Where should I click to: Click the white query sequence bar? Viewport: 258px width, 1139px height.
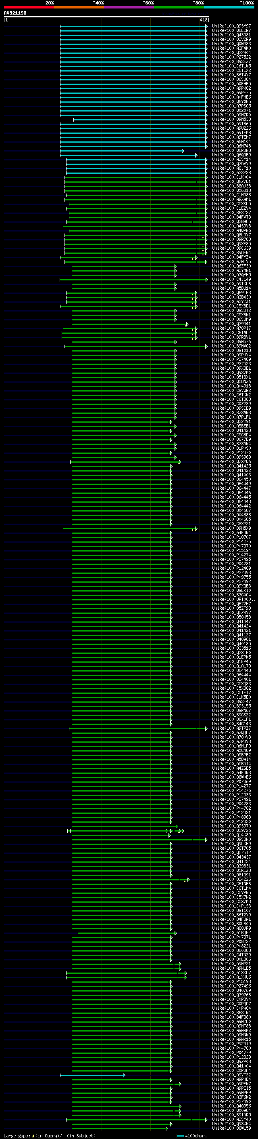point(106,16)
